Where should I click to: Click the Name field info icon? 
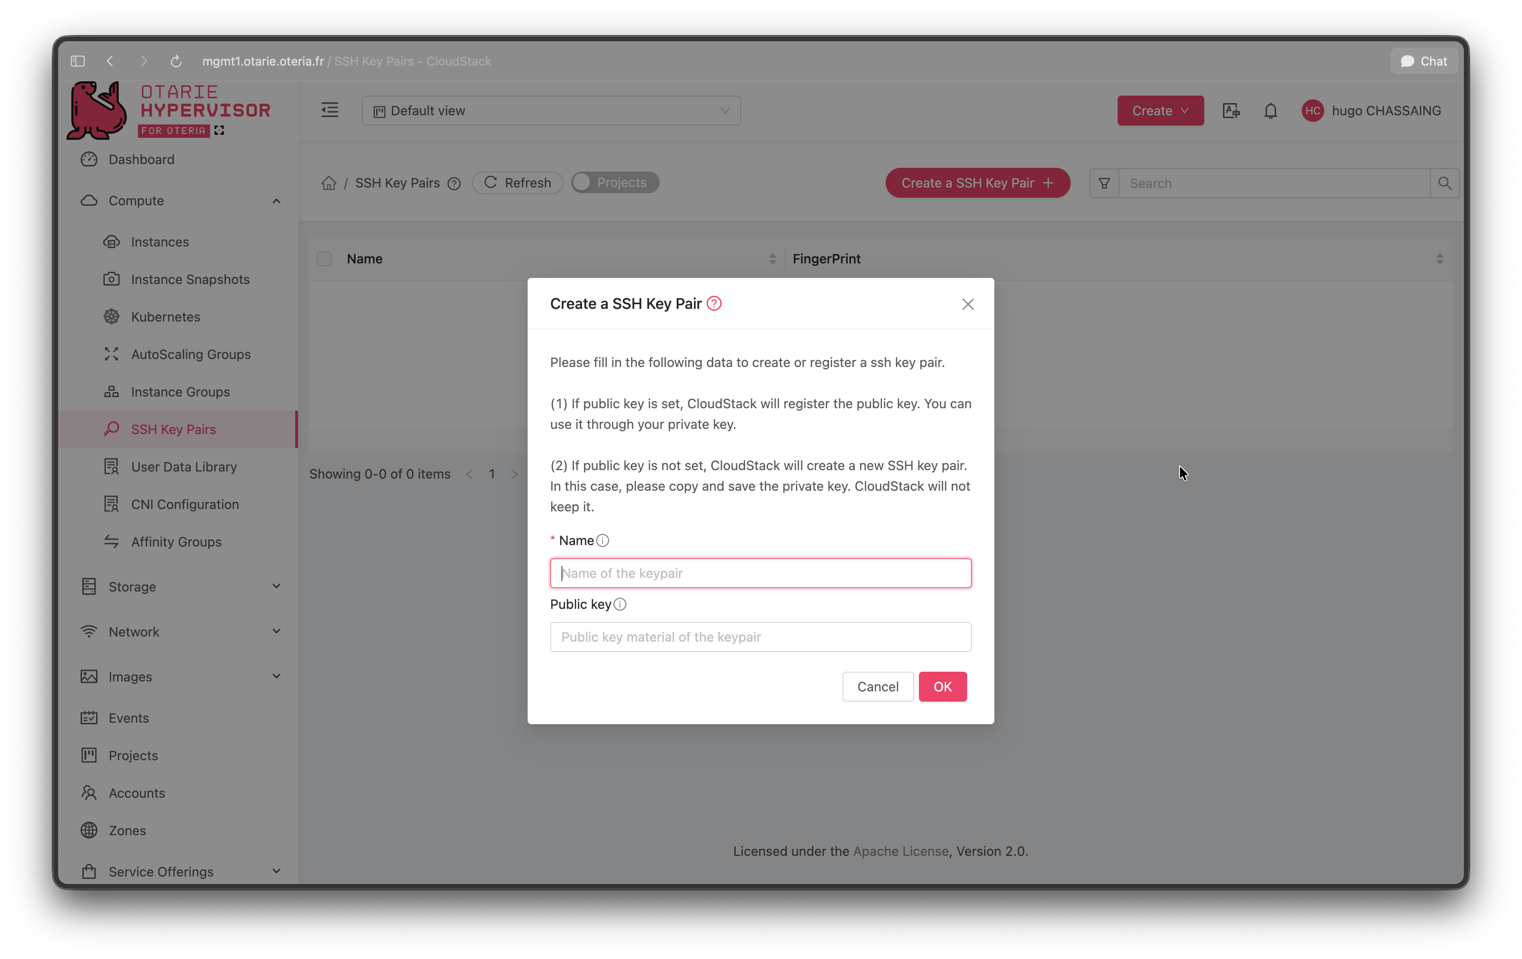point(602,540)
